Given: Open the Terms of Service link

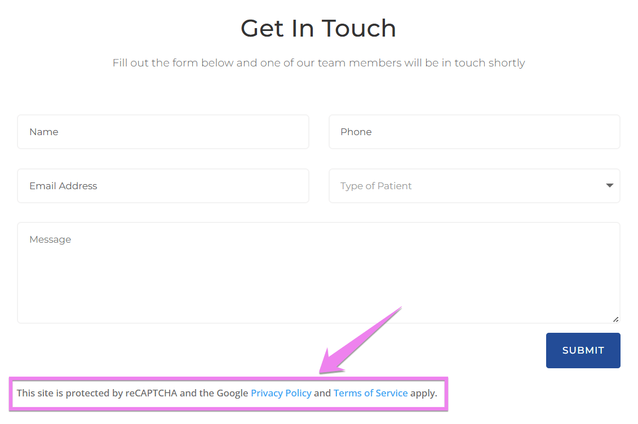Looking at the screenshot, I should coord(370,393).
